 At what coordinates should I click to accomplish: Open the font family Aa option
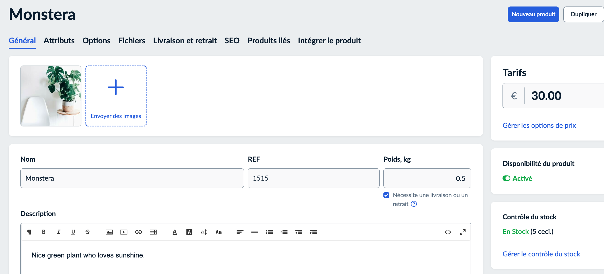(x=218, y=232)
